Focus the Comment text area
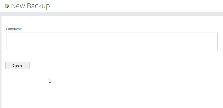Screen dimensions: 223x108 [x=112, y=41]
